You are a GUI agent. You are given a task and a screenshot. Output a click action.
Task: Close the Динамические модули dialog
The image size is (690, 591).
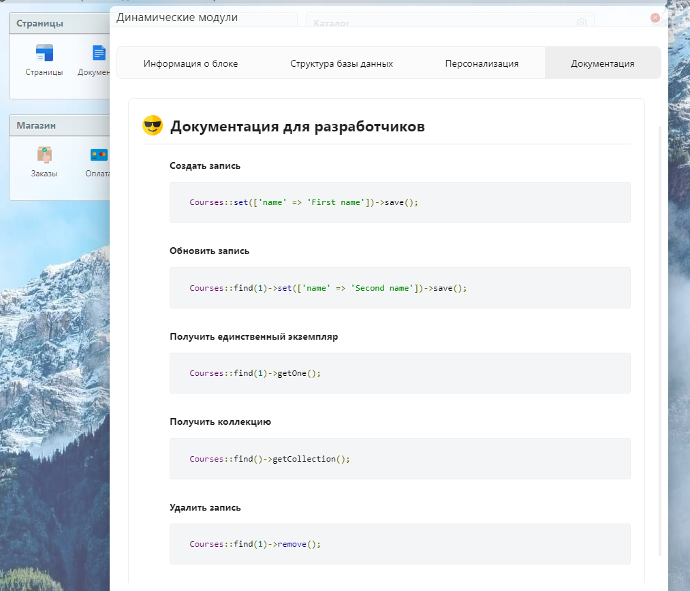point(655,18)
